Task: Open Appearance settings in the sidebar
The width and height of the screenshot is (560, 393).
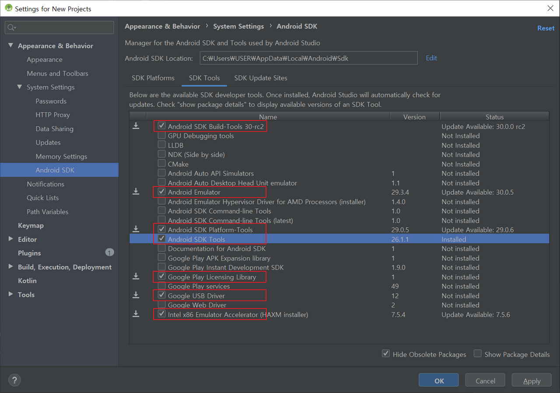Action: [45, 60]
